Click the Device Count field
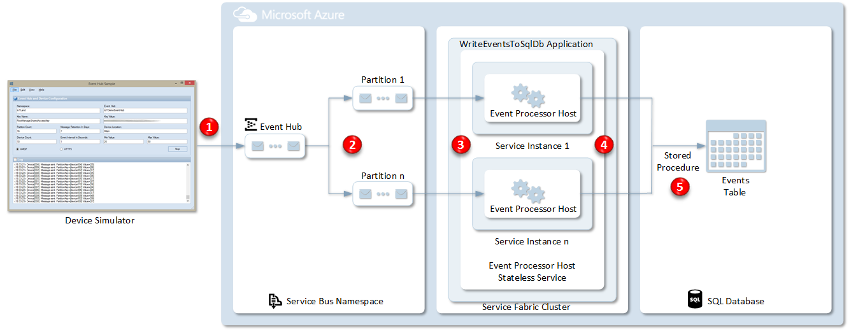Screen dimensions: 851x331 coord(36,141)
